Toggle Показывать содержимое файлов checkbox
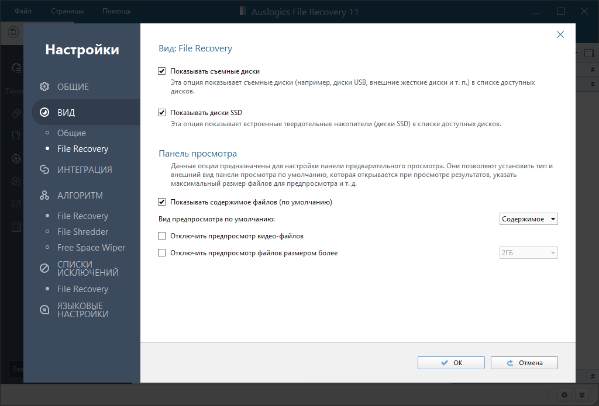Image resolution: width=599 pixels, height=406 pixels. pos(161,202)
